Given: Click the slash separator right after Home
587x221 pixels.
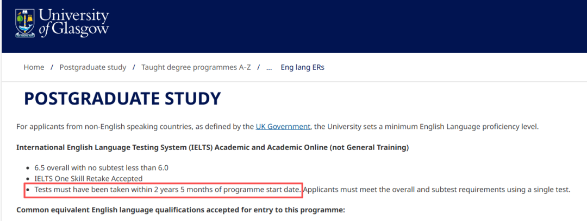Looking at the screenshot, I should [x=52, y=67].
